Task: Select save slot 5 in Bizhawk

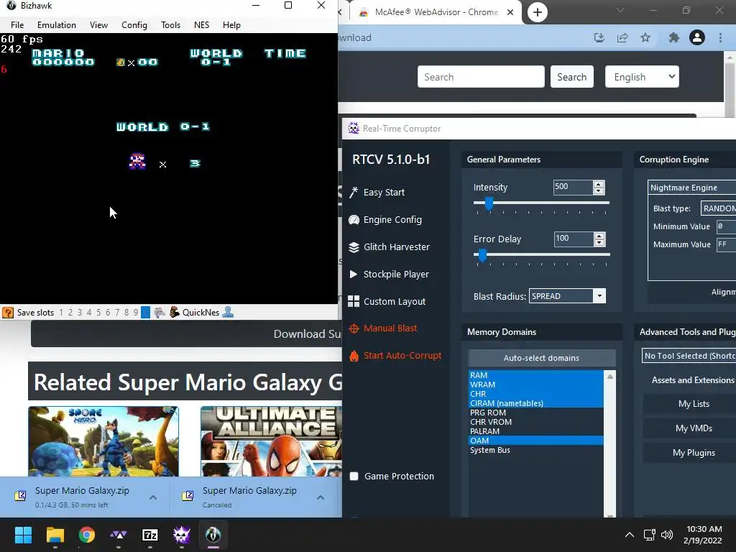Action: (x=98, y=313)
